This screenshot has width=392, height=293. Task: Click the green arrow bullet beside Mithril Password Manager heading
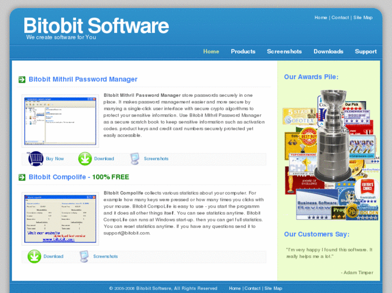(22, 80)
